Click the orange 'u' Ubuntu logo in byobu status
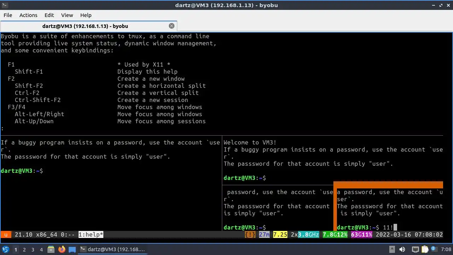Screen dimensions: 453x255 point(6,234)
